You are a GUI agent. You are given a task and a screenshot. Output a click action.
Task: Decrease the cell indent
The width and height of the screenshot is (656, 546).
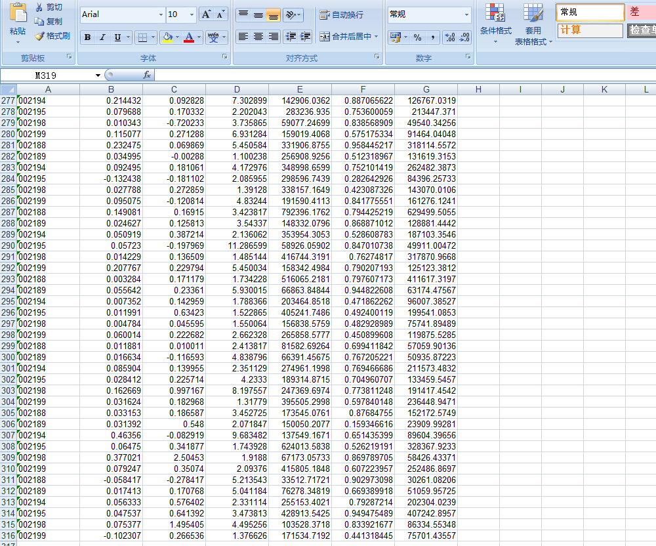pos(291,37)
